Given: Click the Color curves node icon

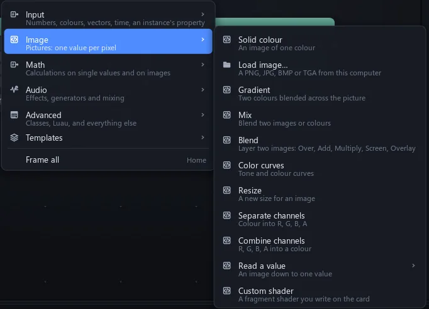Looking at the screenshot, I should pyautogui.click(x=227, y=165).
